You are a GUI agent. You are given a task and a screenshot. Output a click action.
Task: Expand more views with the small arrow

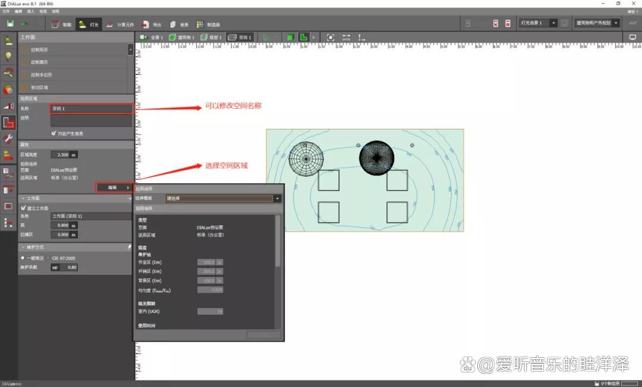tap(314, 37)
